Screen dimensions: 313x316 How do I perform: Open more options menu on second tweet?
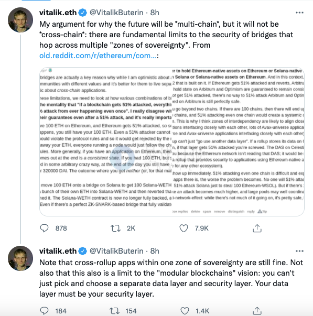click(x=299, y=251)
